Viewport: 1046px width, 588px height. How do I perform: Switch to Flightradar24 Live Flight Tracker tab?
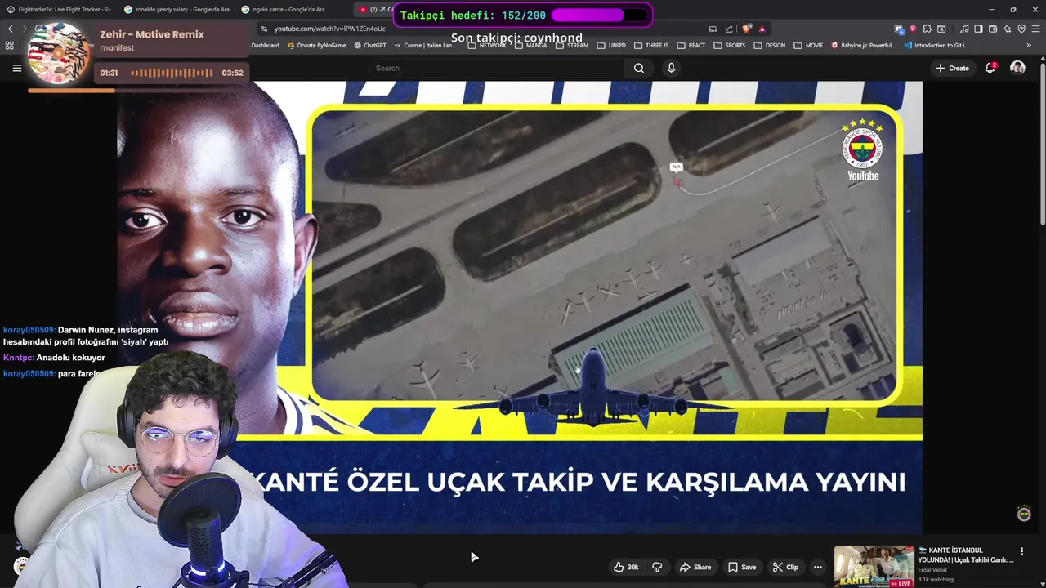tap(59, 9)
